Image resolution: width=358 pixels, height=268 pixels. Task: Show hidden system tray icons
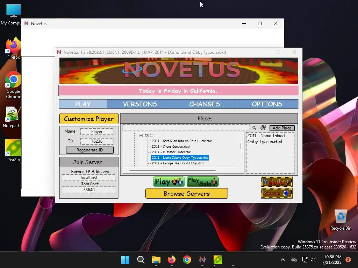(282, 260)
